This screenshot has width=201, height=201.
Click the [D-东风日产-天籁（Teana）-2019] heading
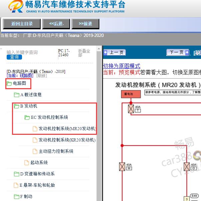pyautogui.click(x=36, y=72)
